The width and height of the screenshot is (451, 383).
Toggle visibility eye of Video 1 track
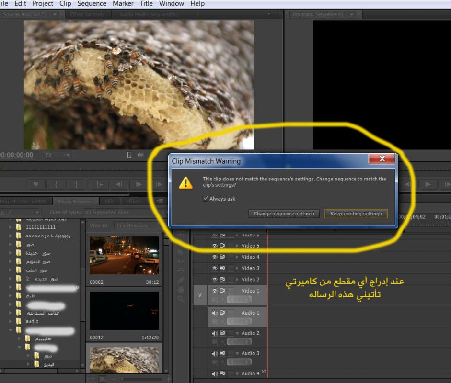215,291
